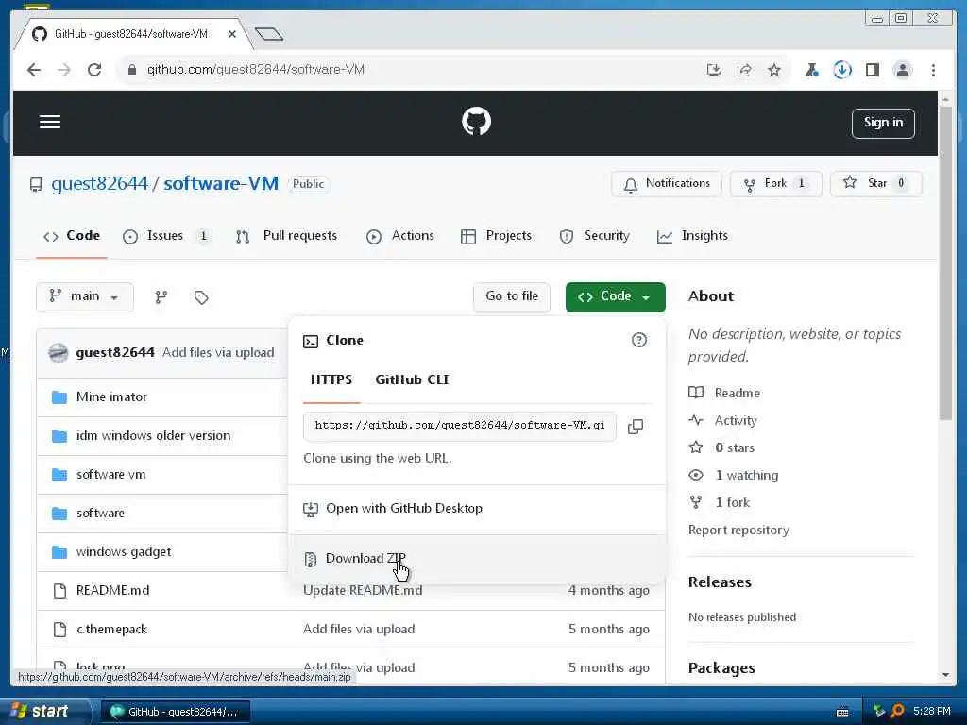Bookmark this page with the star icon

[x=774, y=70]
